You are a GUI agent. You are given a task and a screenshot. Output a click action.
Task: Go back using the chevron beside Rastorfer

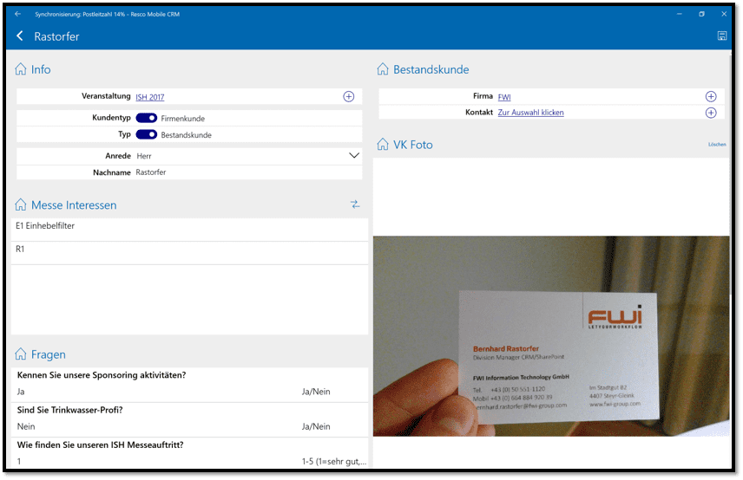(20, 36)
